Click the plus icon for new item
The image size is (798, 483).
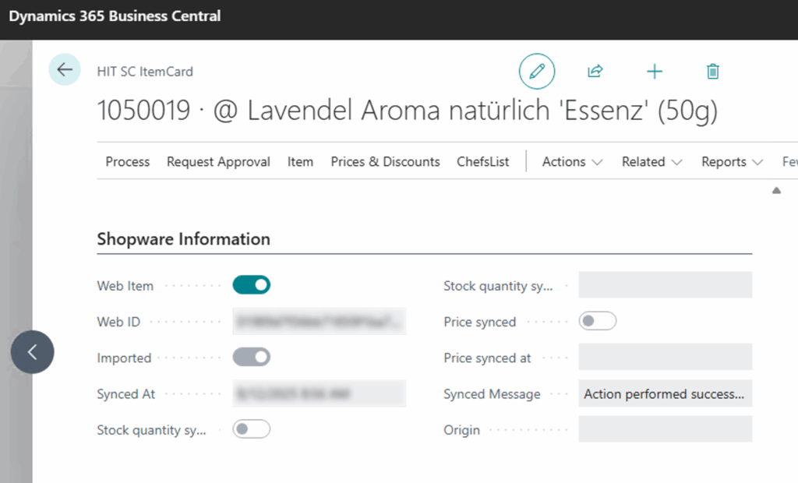[x=655, y=71]
